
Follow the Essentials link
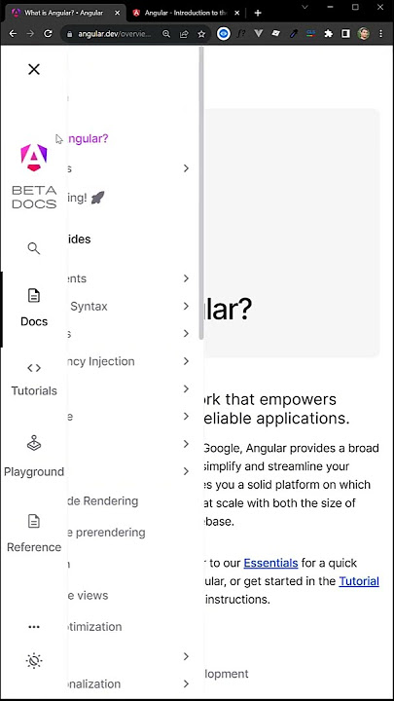point(270,563)
